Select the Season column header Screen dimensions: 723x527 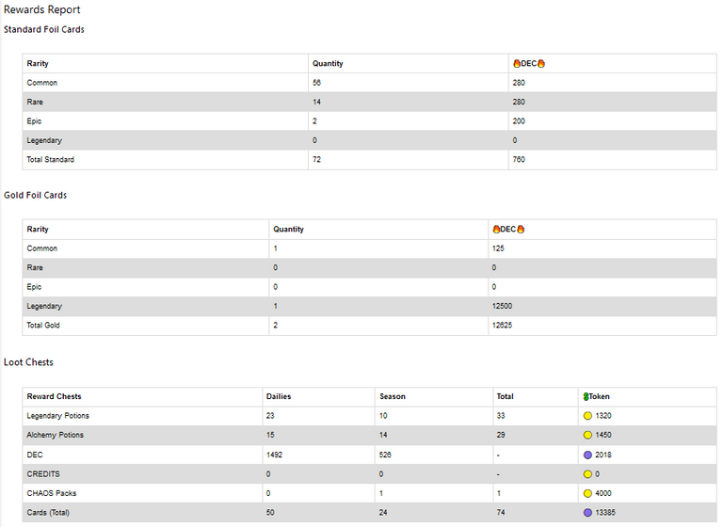(x=393, y=396)
